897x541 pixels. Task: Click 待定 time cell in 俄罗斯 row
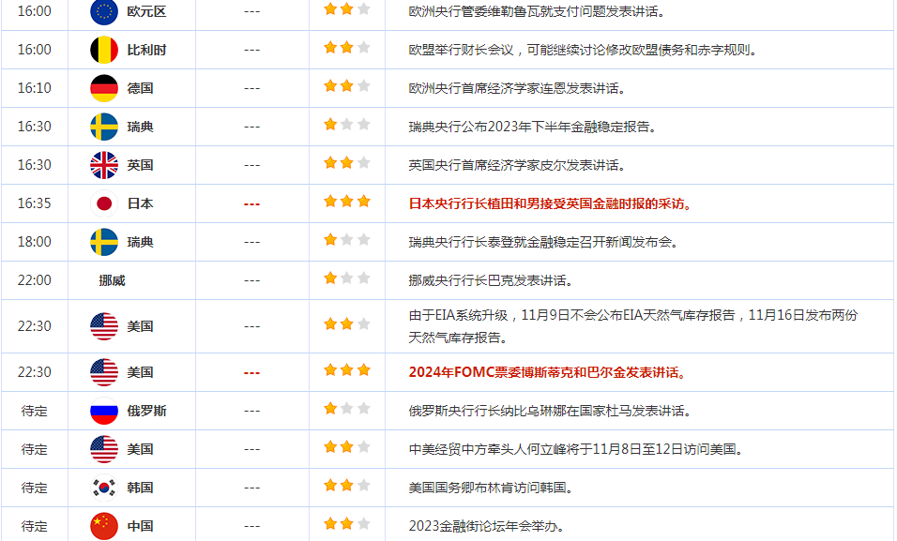(x=35, y=411)
